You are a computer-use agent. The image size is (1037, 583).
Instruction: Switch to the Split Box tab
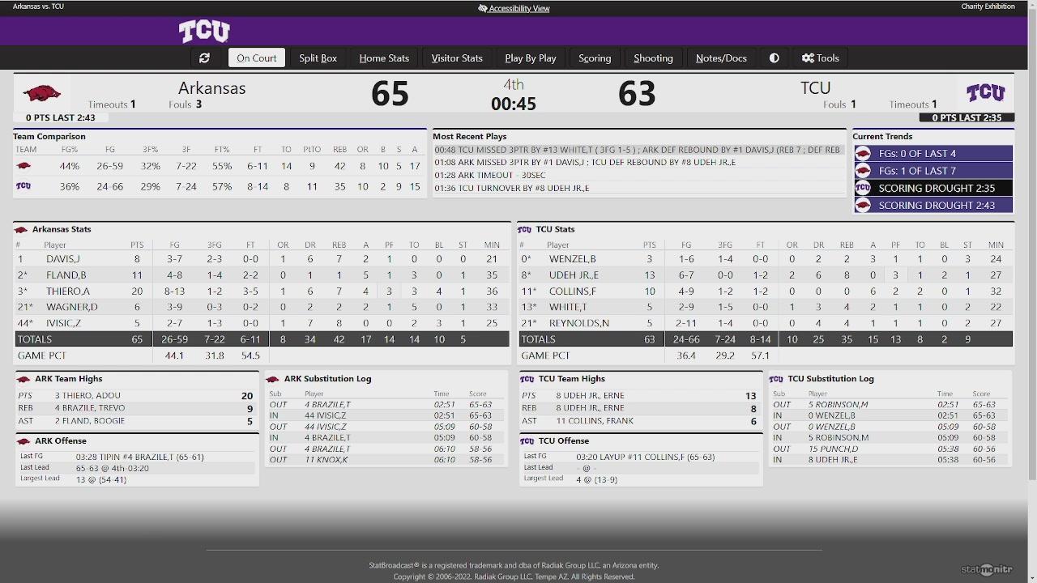click(318, 58)
